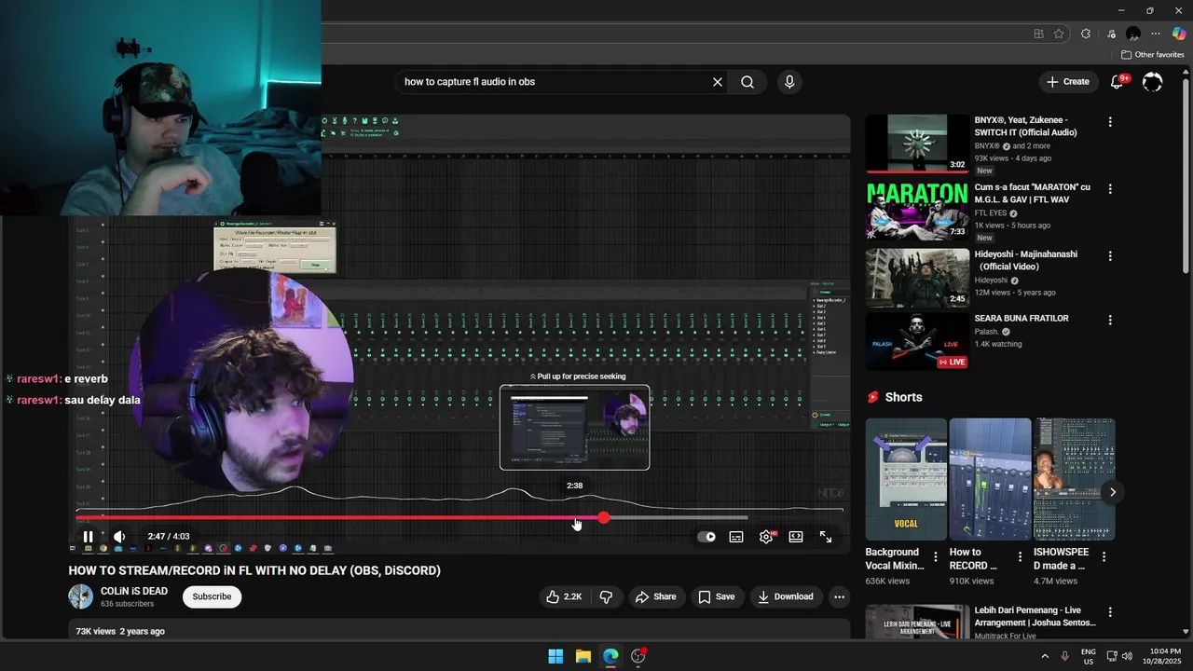Viewport: 1193px width, 671px height.
Task: Open the player settings gear
Action: 766,537
